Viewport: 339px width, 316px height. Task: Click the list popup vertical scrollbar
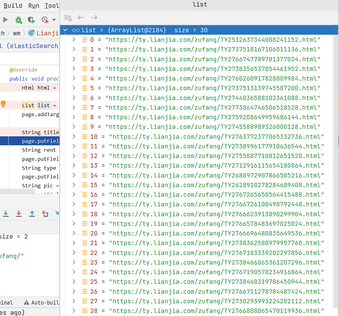(336, 166)
